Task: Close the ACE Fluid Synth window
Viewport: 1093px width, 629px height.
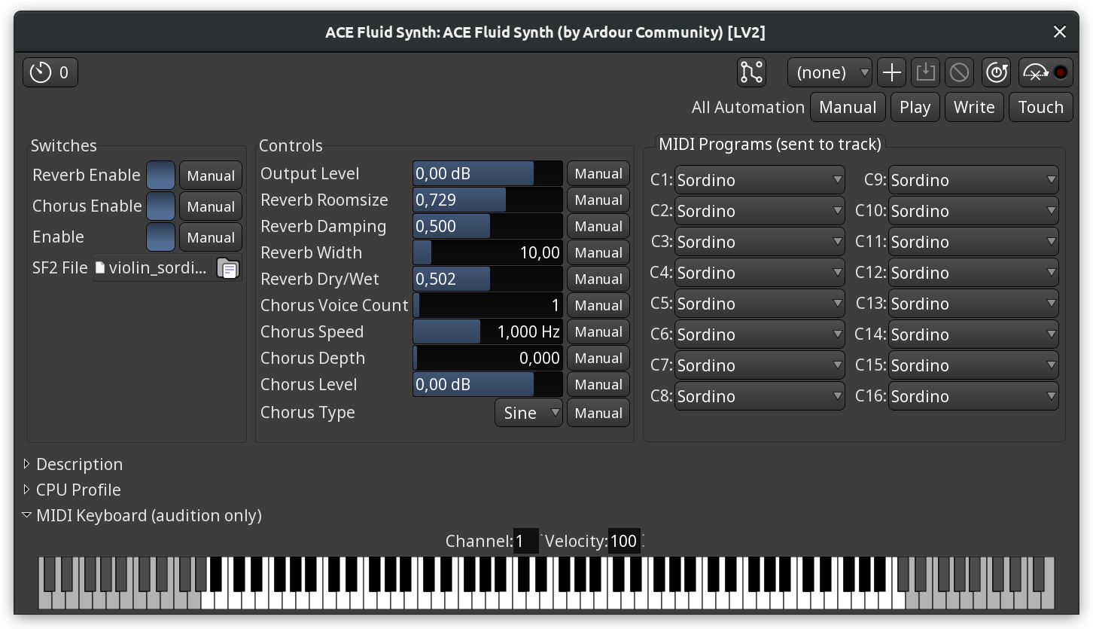Action: click(1060, 32)
